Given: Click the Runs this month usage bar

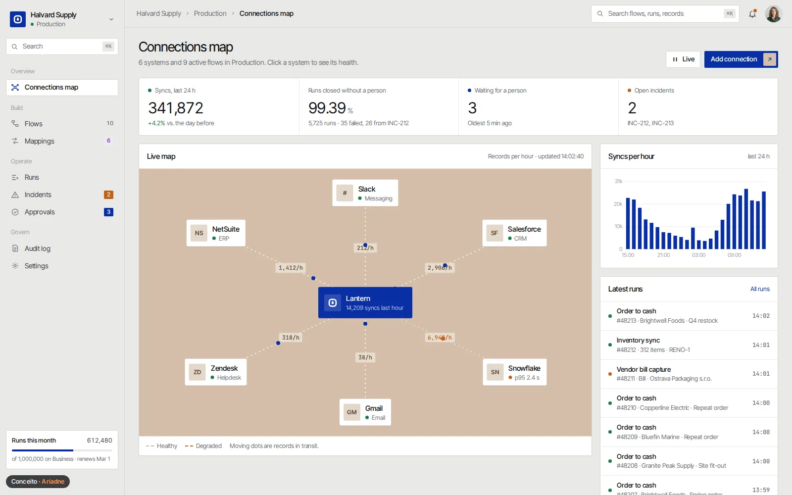Looking at the screenshot, I should coord(62,450).
